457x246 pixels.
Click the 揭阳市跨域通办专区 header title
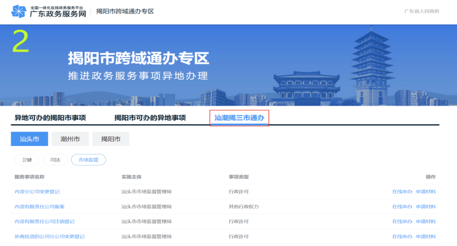click(x=125, y=11)
